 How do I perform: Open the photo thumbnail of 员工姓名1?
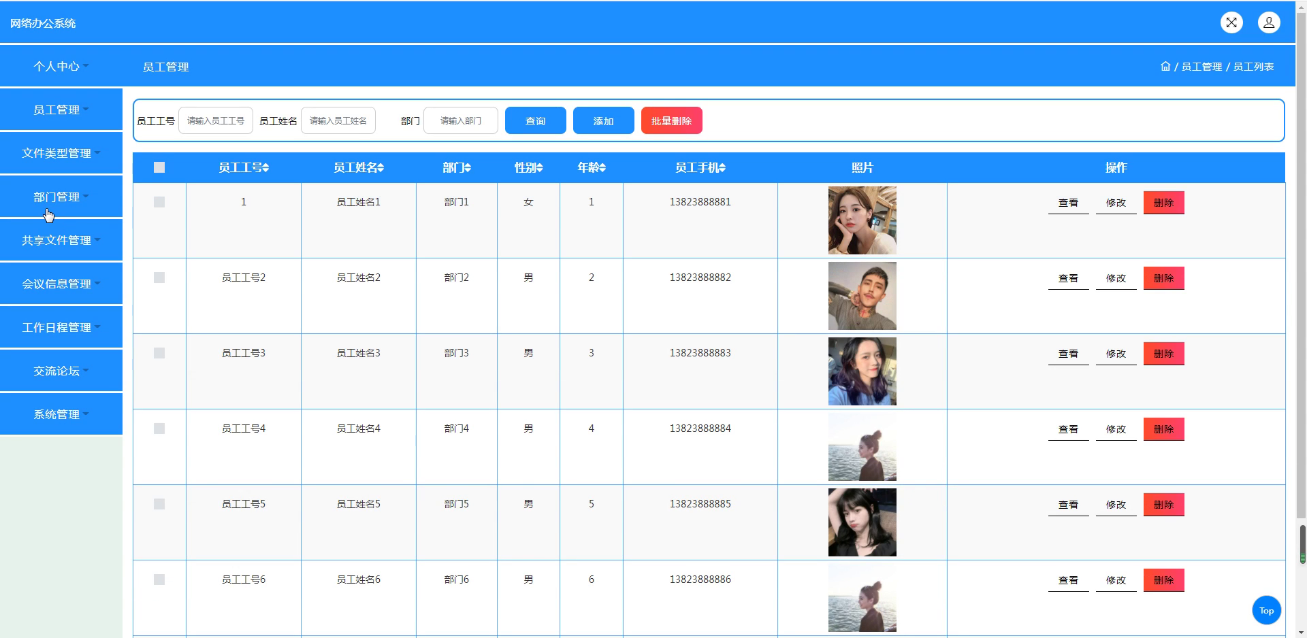[x=862, y=220]
